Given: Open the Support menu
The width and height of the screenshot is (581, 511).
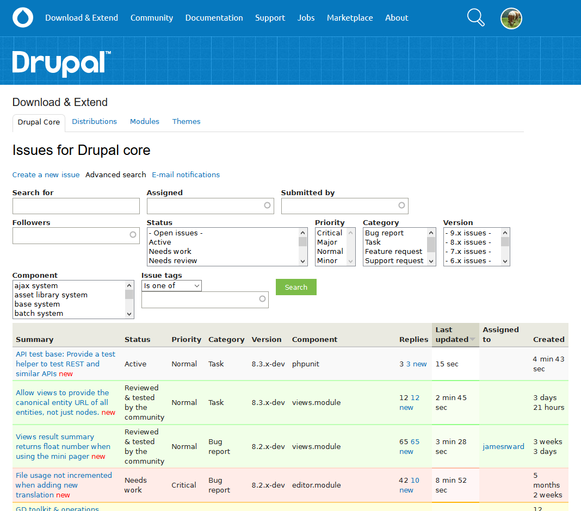Looking at the screenshot, I should [x=270, y=18].
